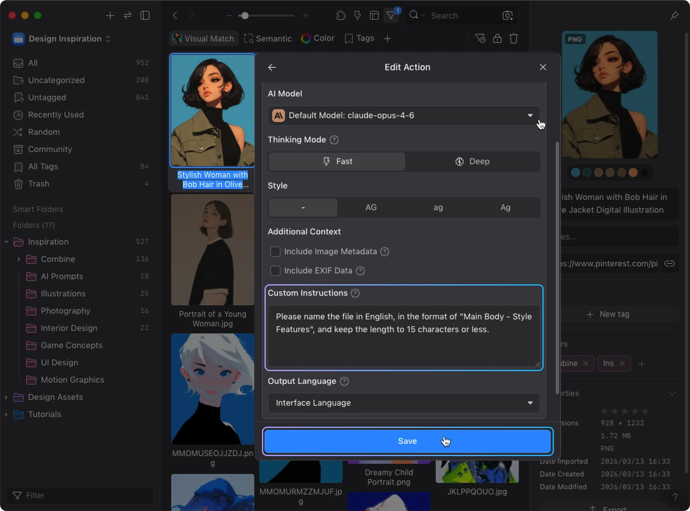This screenshot has height=511, width=690.
Task: Add a New tag in inspector
Action: click(x=608, y=314)
